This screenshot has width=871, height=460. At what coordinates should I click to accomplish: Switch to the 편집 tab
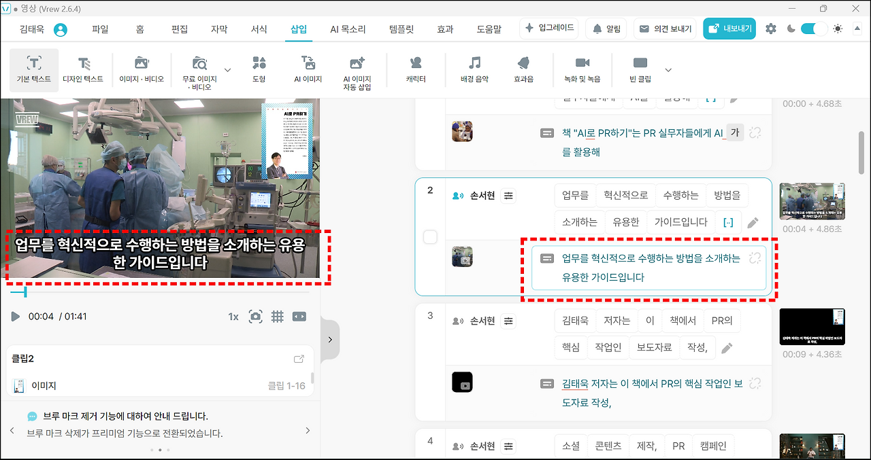(180, 29)
